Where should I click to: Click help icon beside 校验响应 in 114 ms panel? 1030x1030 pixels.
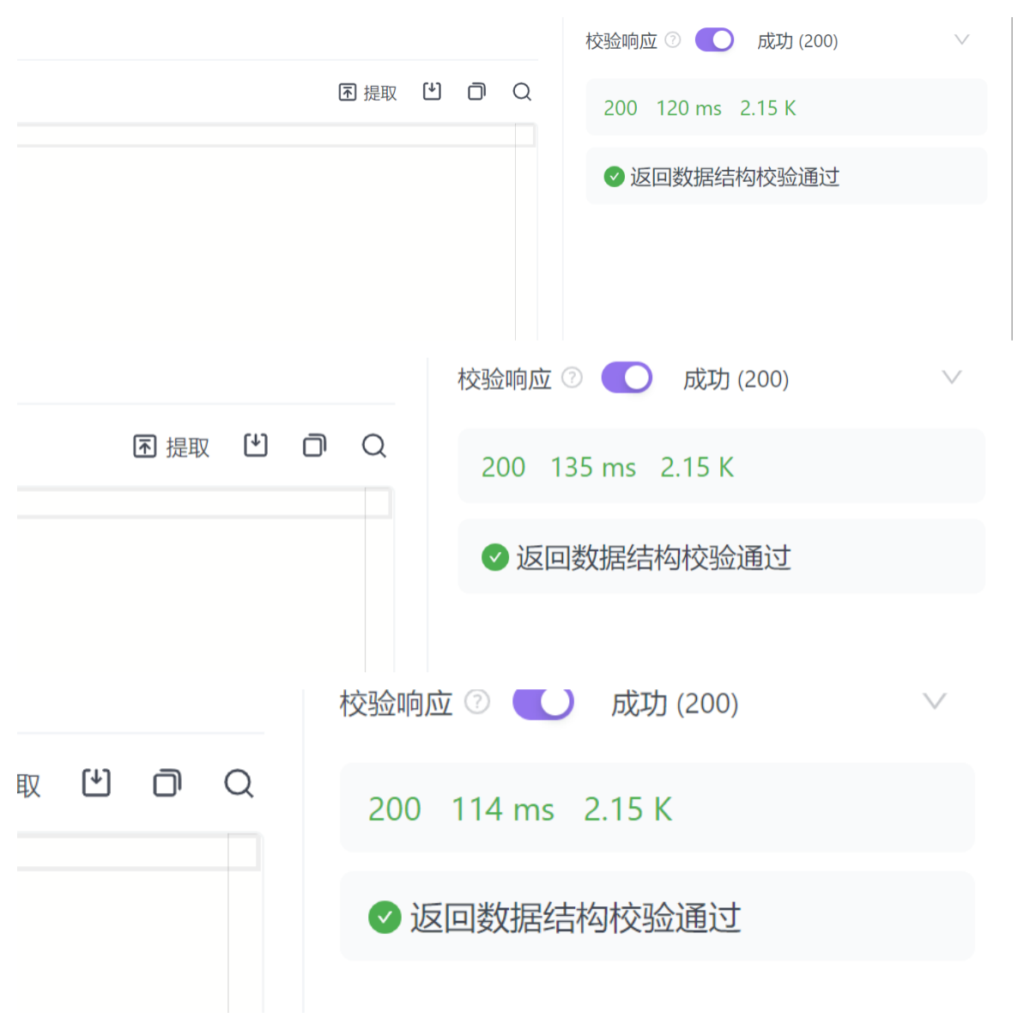[x=477, y=702]
